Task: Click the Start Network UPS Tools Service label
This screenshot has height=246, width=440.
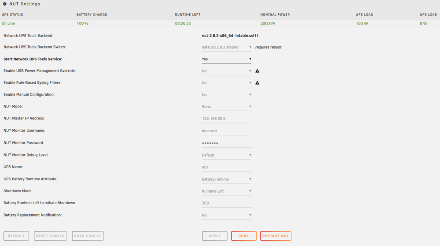Action: pyautogui.click(x=33, y=59)
